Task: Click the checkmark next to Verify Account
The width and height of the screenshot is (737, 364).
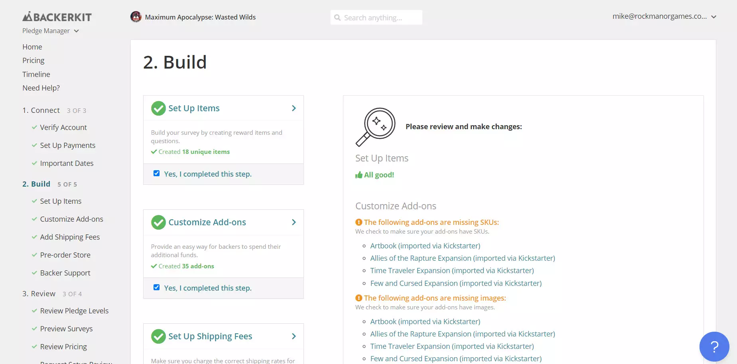Action: (34, 127)
